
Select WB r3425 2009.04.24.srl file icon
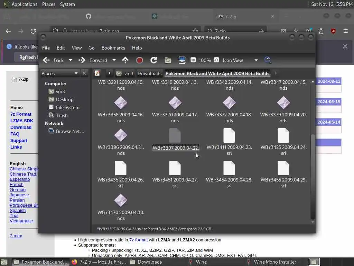coord(283,135)
